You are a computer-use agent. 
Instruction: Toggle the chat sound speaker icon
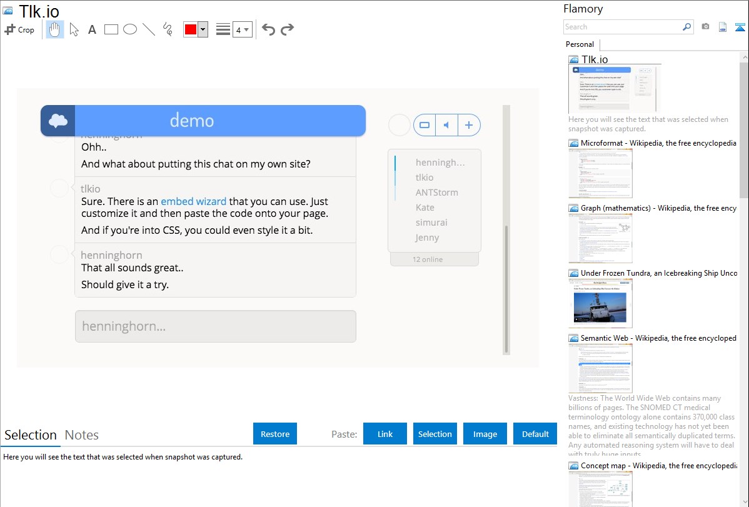pos(446,125)
